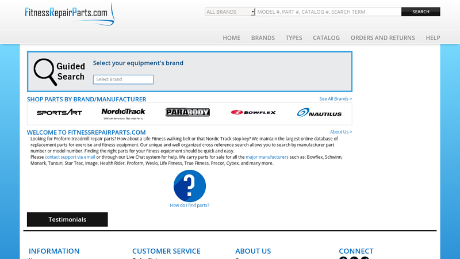Select the Nautilus brand logo
Screen dimensions: 460x259
[319, 113]
